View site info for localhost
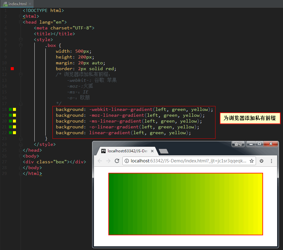The image size is (283, 250). tap(127, 161)
